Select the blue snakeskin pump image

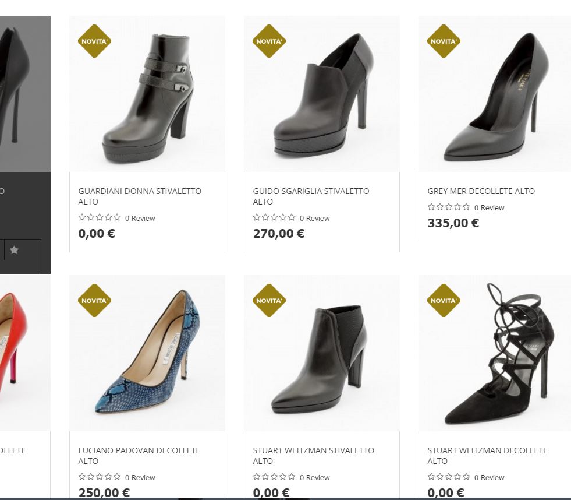[x=147, y=354]
